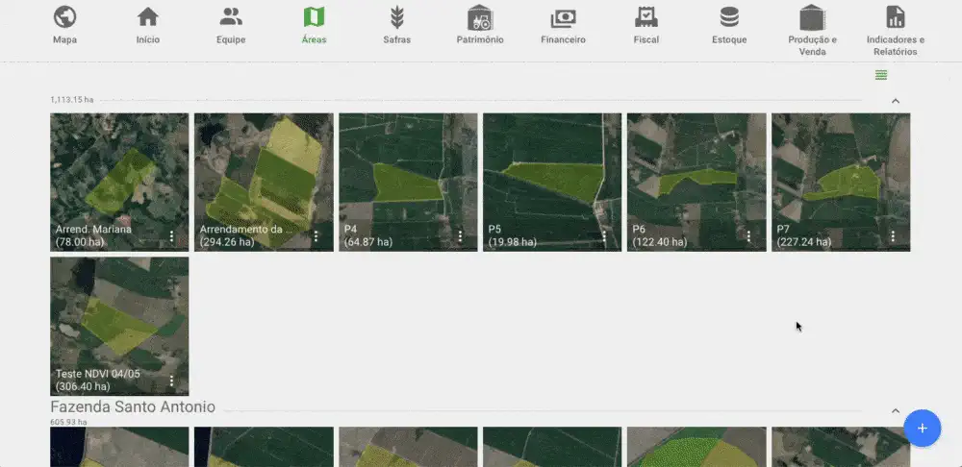The width and height of the screenshot is (962, 467).
Task: Click the Áreas menu label
Action: pyautogui.click(x=315, y=39)
